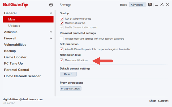Open the notifications icon in title bar
Image resolution: width=172 pixels, height=107 pixels.
click(150, 5)
